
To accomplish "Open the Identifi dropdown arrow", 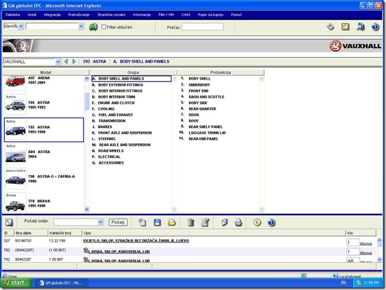I will pyautogui.click(x=21, y=26).
